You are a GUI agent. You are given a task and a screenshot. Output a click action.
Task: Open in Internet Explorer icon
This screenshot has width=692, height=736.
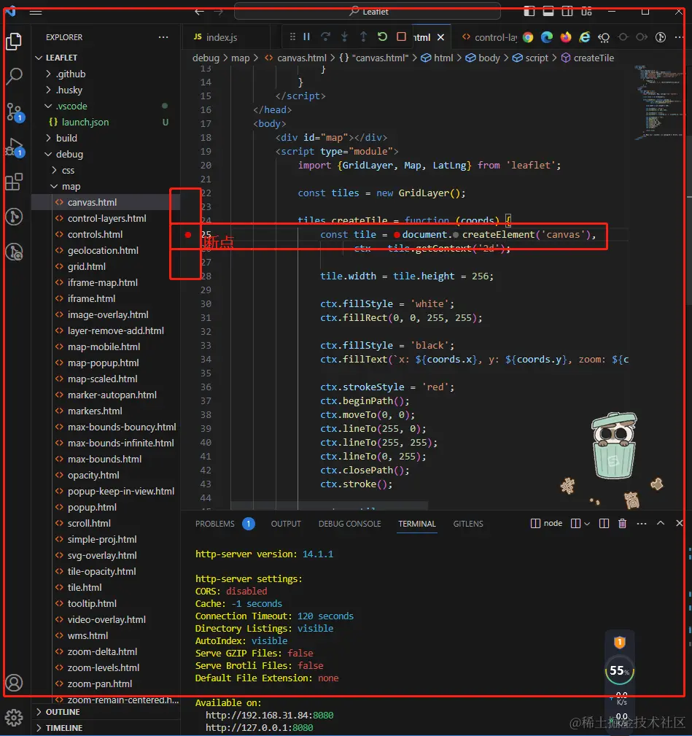[585, 37]
